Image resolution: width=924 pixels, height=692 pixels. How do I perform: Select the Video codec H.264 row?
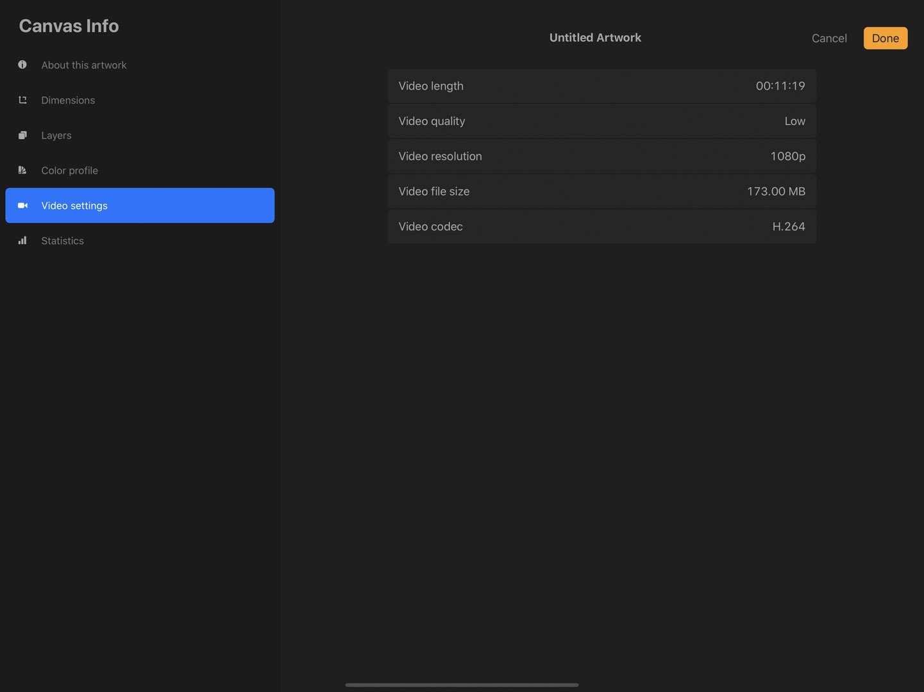(x=601, y=226)
